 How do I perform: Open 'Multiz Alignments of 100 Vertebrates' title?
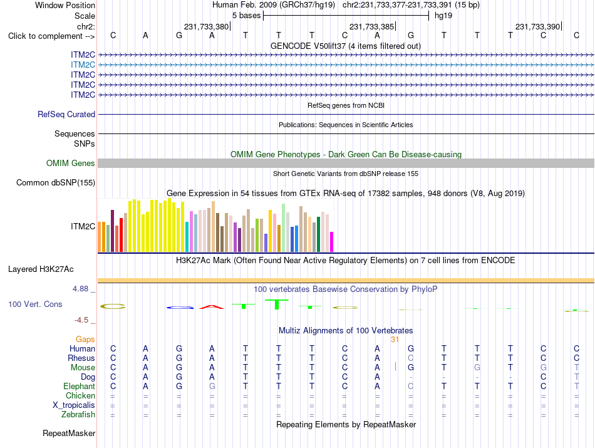[346, 331]
